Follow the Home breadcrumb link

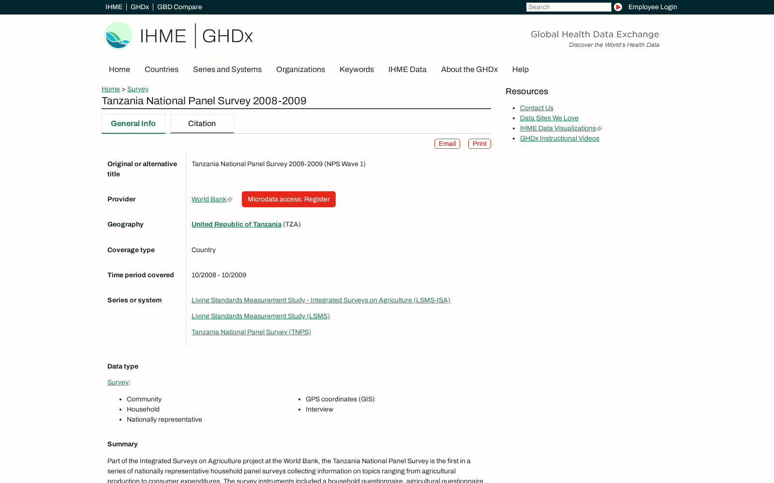tap(111, 89)
